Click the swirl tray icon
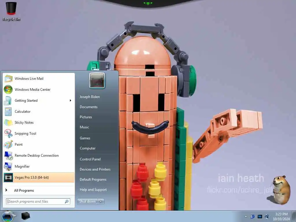296x222 pixels. [x=267, y=217]
